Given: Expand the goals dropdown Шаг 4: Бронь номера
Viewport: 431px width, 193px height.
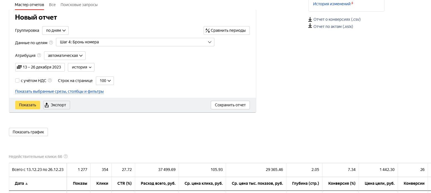Looking at the screenshot, I should pyautogui.click(x=135, y=42).
